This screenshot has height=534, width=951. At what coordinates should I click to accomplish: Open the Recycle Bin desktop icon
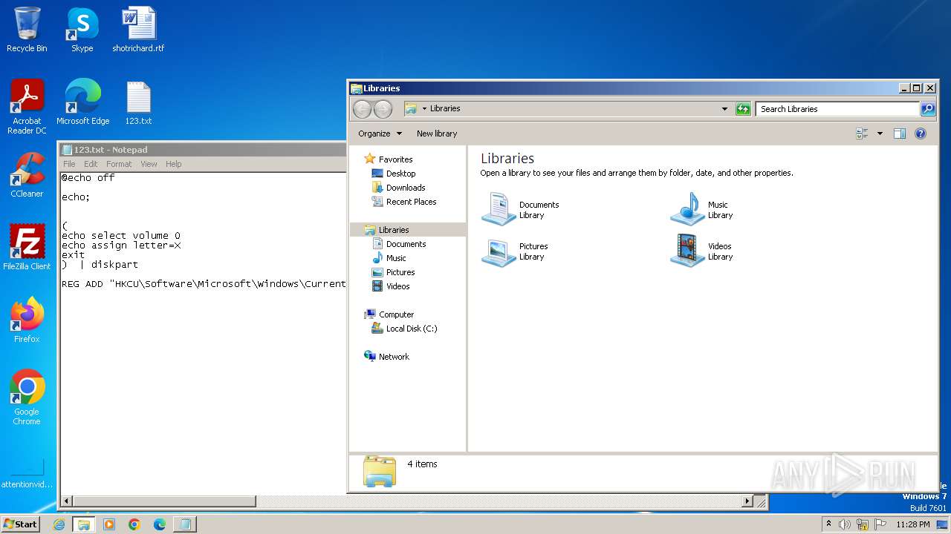27,30
